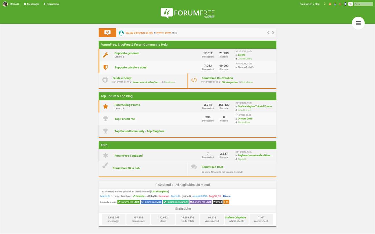Click the wrench icon for Supporto generale
This screenshot has width=375, height=234.
(x=106, y=55)
